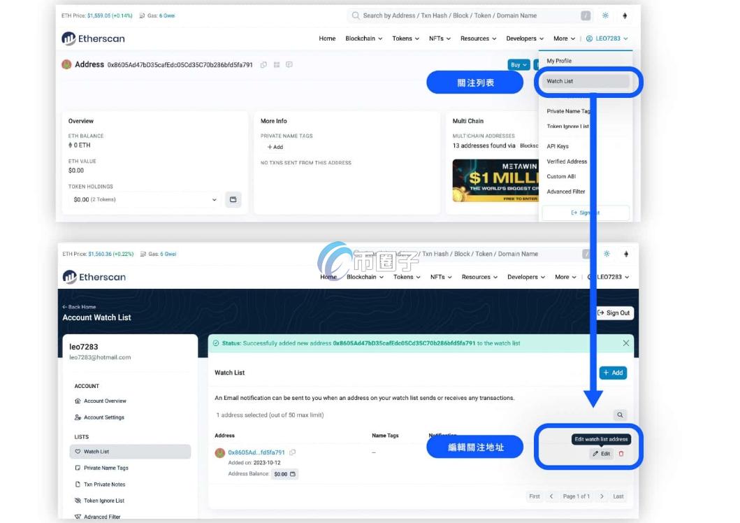Viewport: 740px width, 523px height.
Task: Click the blue + Add button in Watch List
Action: 613,373
